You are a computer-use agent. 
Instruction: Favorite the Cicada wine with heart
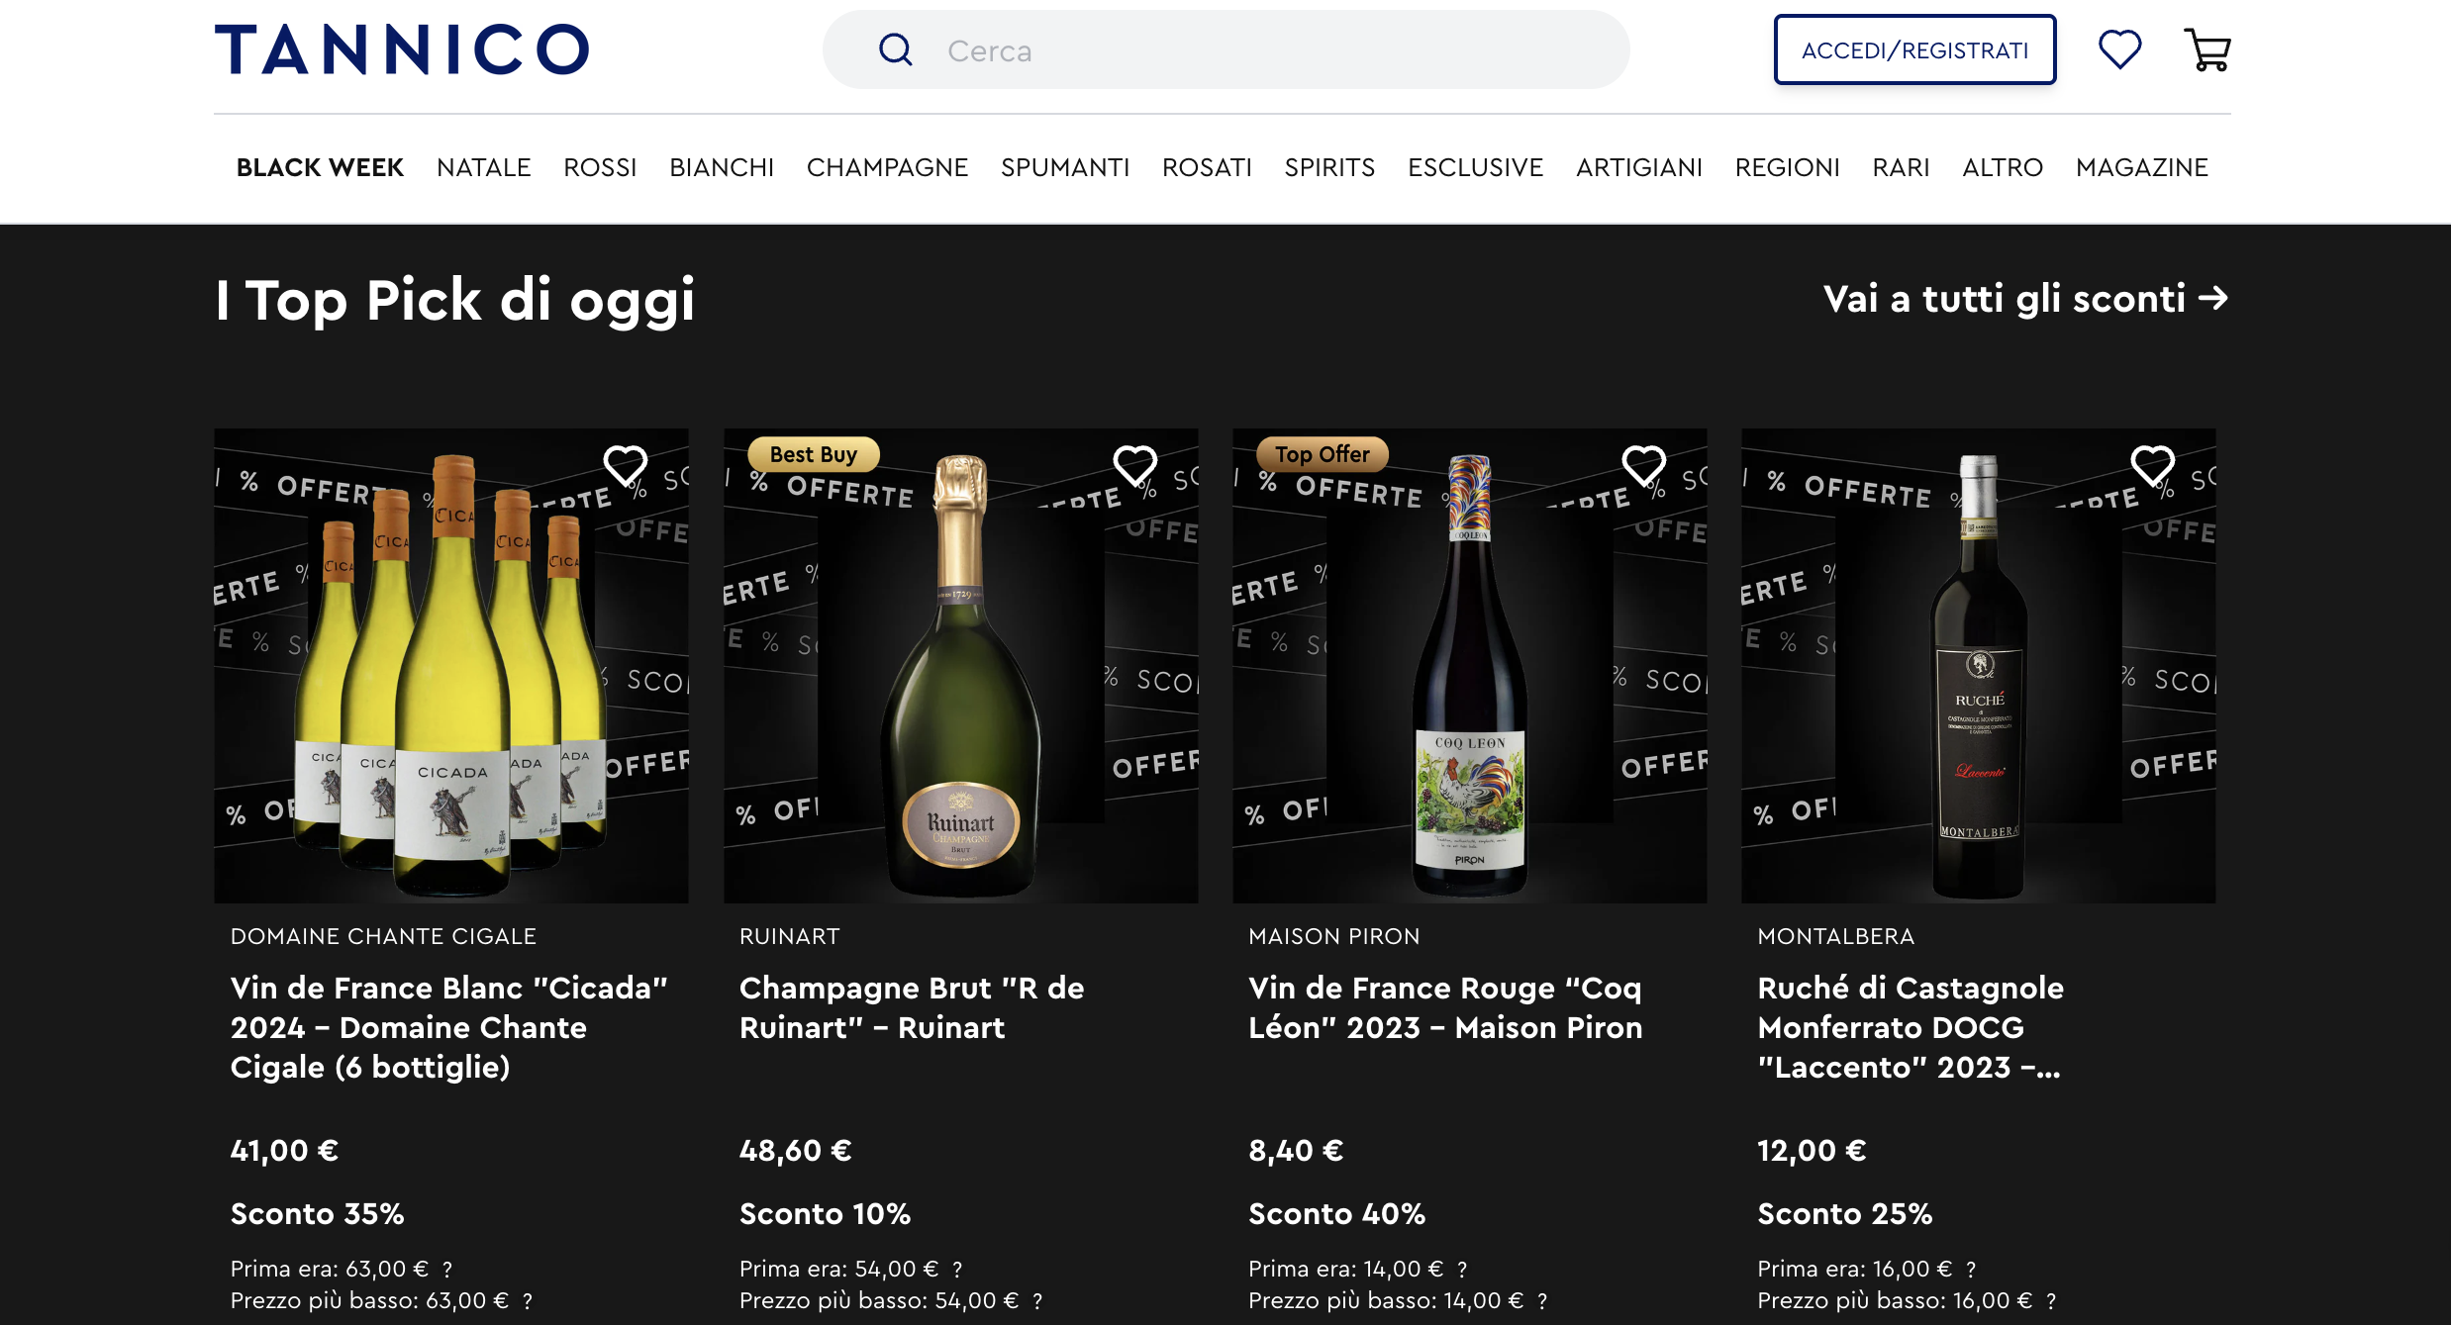coord(625,465)
